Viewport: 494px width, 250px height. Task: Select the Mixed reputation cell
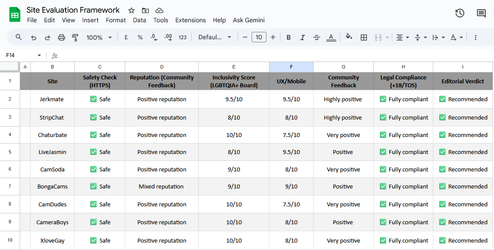tap(162, 186)
